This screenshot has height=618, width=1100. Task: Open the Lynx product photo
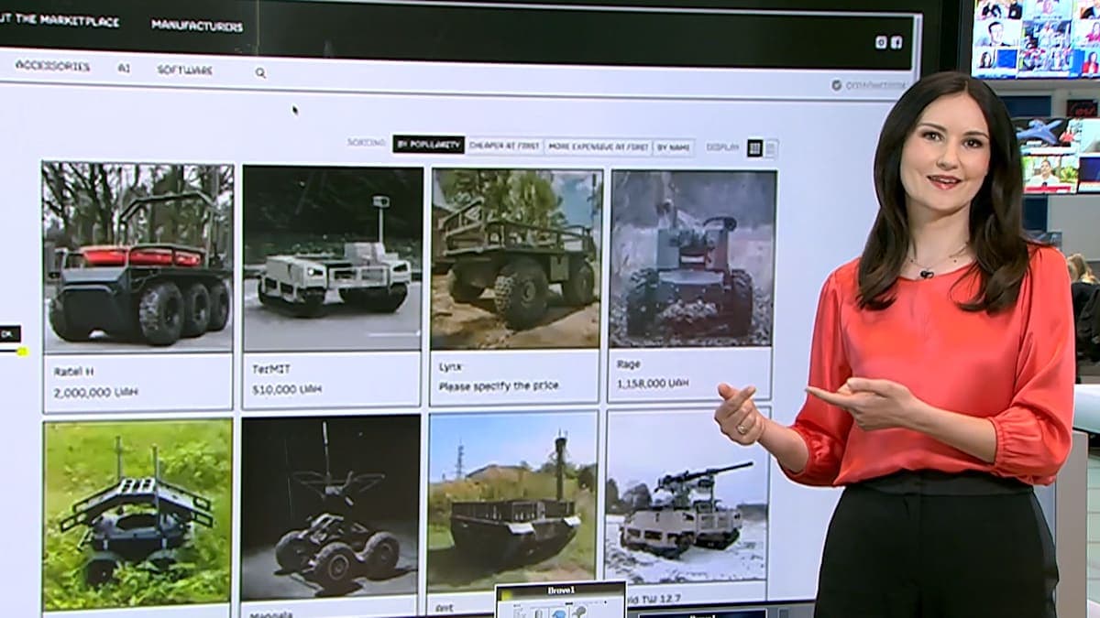coord(516,258)
